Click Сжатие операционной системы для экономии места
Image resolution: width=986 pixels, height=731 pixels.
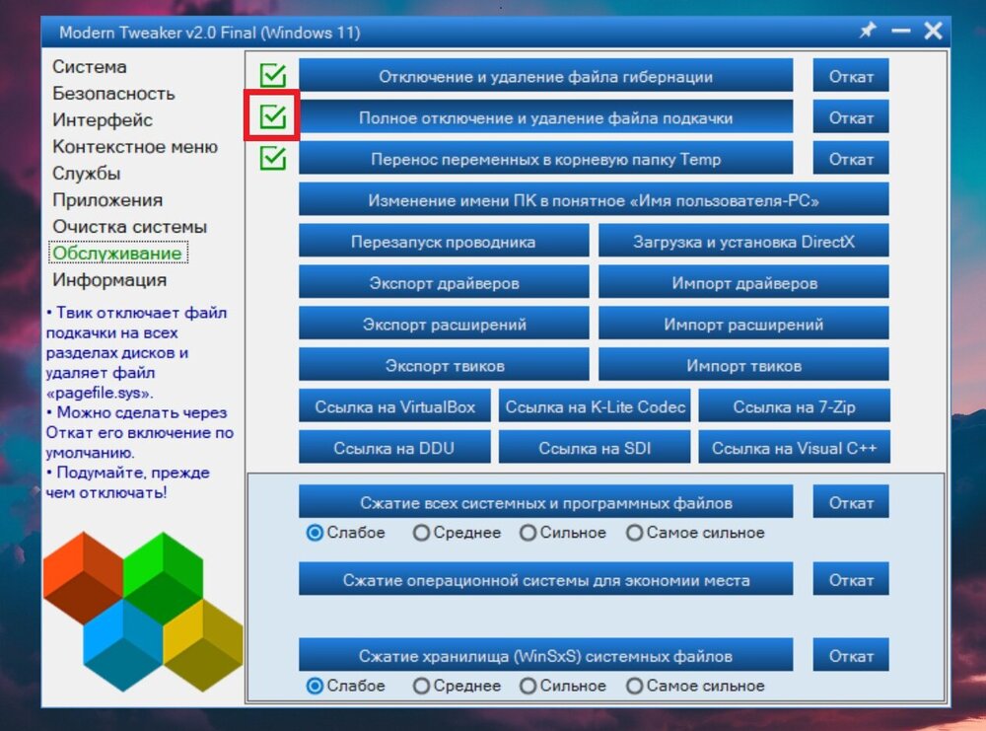coord(546,579)
